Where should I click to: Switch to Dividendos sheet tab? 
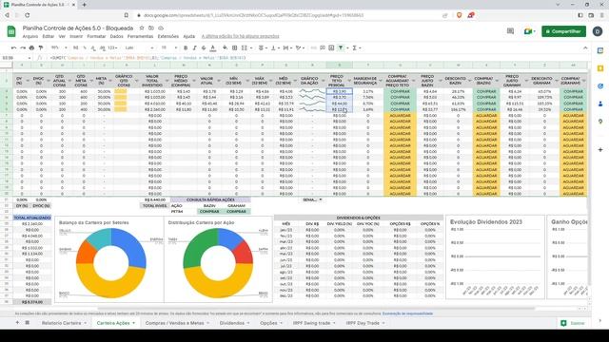[232, 323]
